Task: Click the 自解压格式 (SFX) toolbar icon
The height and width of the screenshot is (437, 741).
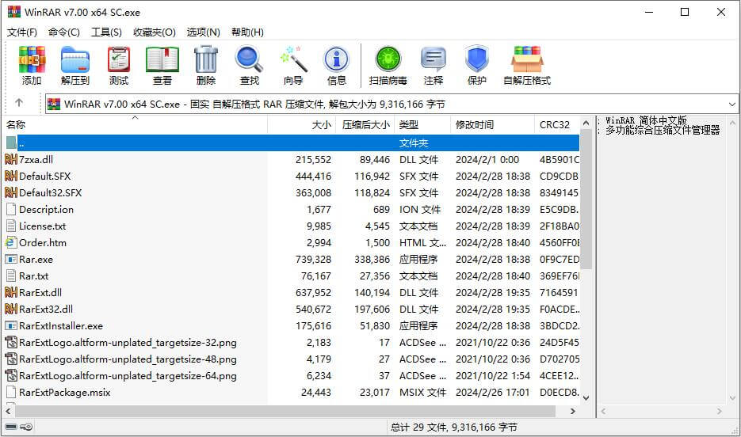Action: pyautogui.click(x=527, y=59)
